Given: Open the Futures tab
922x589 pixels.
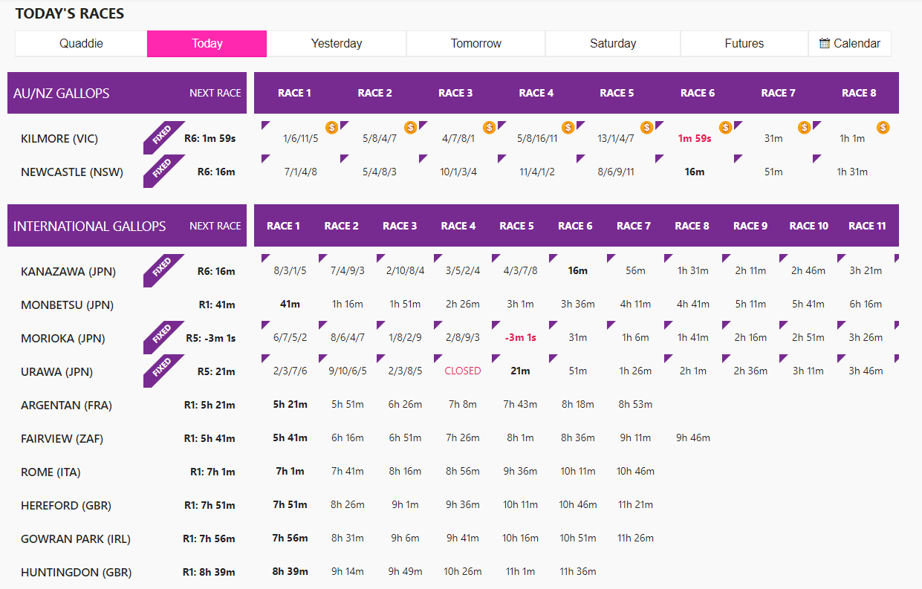Looking at the screenshot, I should tap(744, 43).
